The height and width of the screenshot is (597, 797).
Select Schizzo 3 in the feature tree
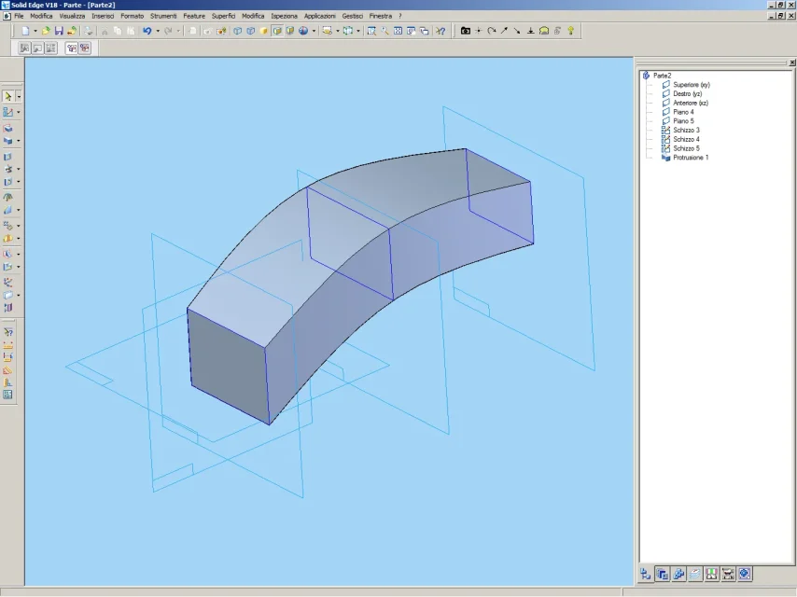(686, 131)
